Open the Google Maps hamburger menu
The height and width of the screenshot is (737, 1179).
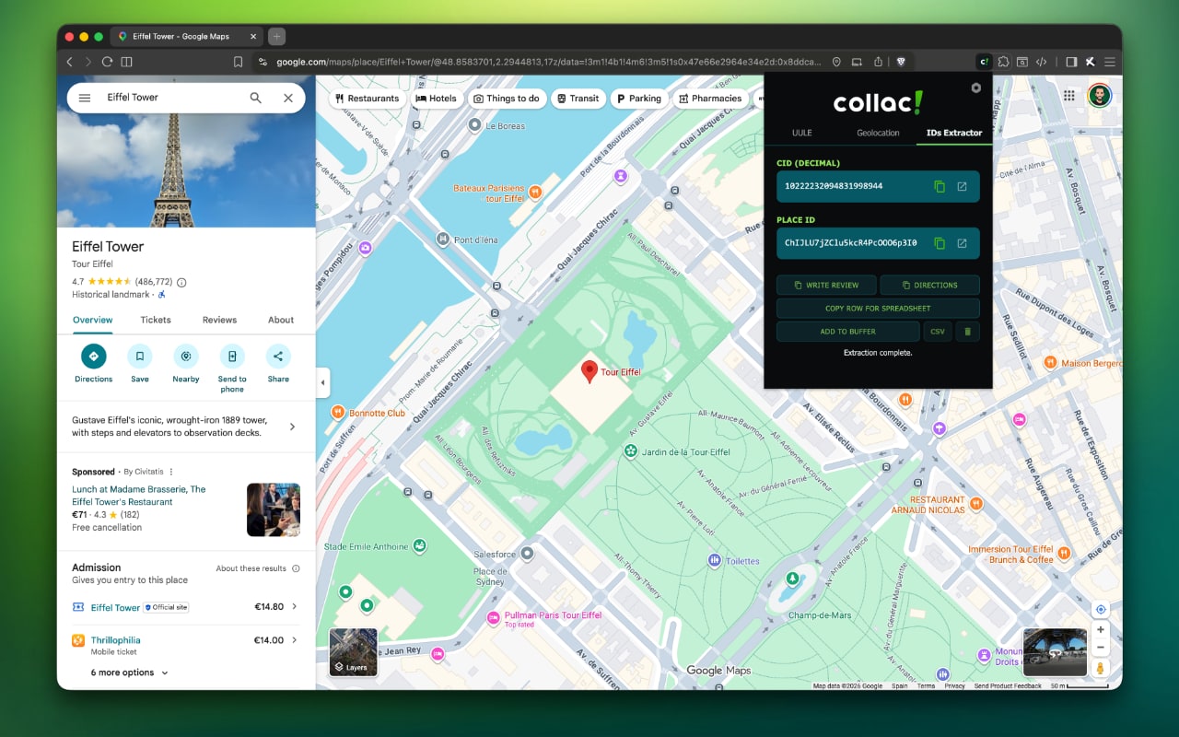point(85,98)
